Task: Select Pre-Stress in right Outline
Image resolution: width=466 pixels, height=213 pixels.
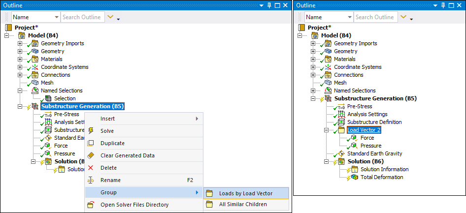Action: [x=360, y=106]
